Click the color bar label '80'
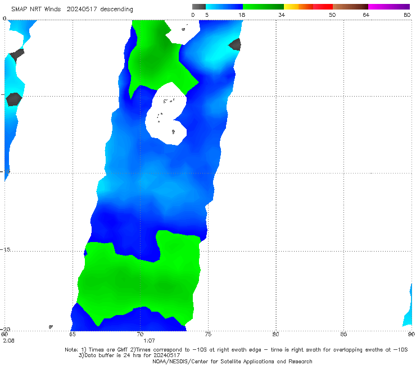Screen dimensions: 416x365 tap(407, 15)
